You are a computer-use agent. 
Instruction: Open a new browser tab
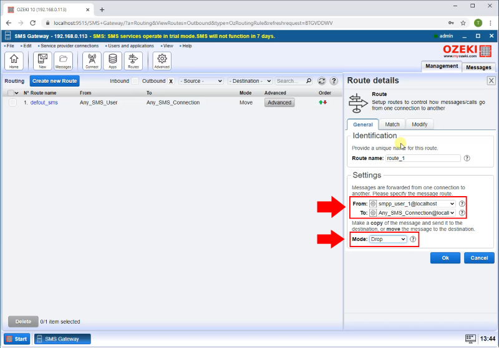[x=102, y=9]
